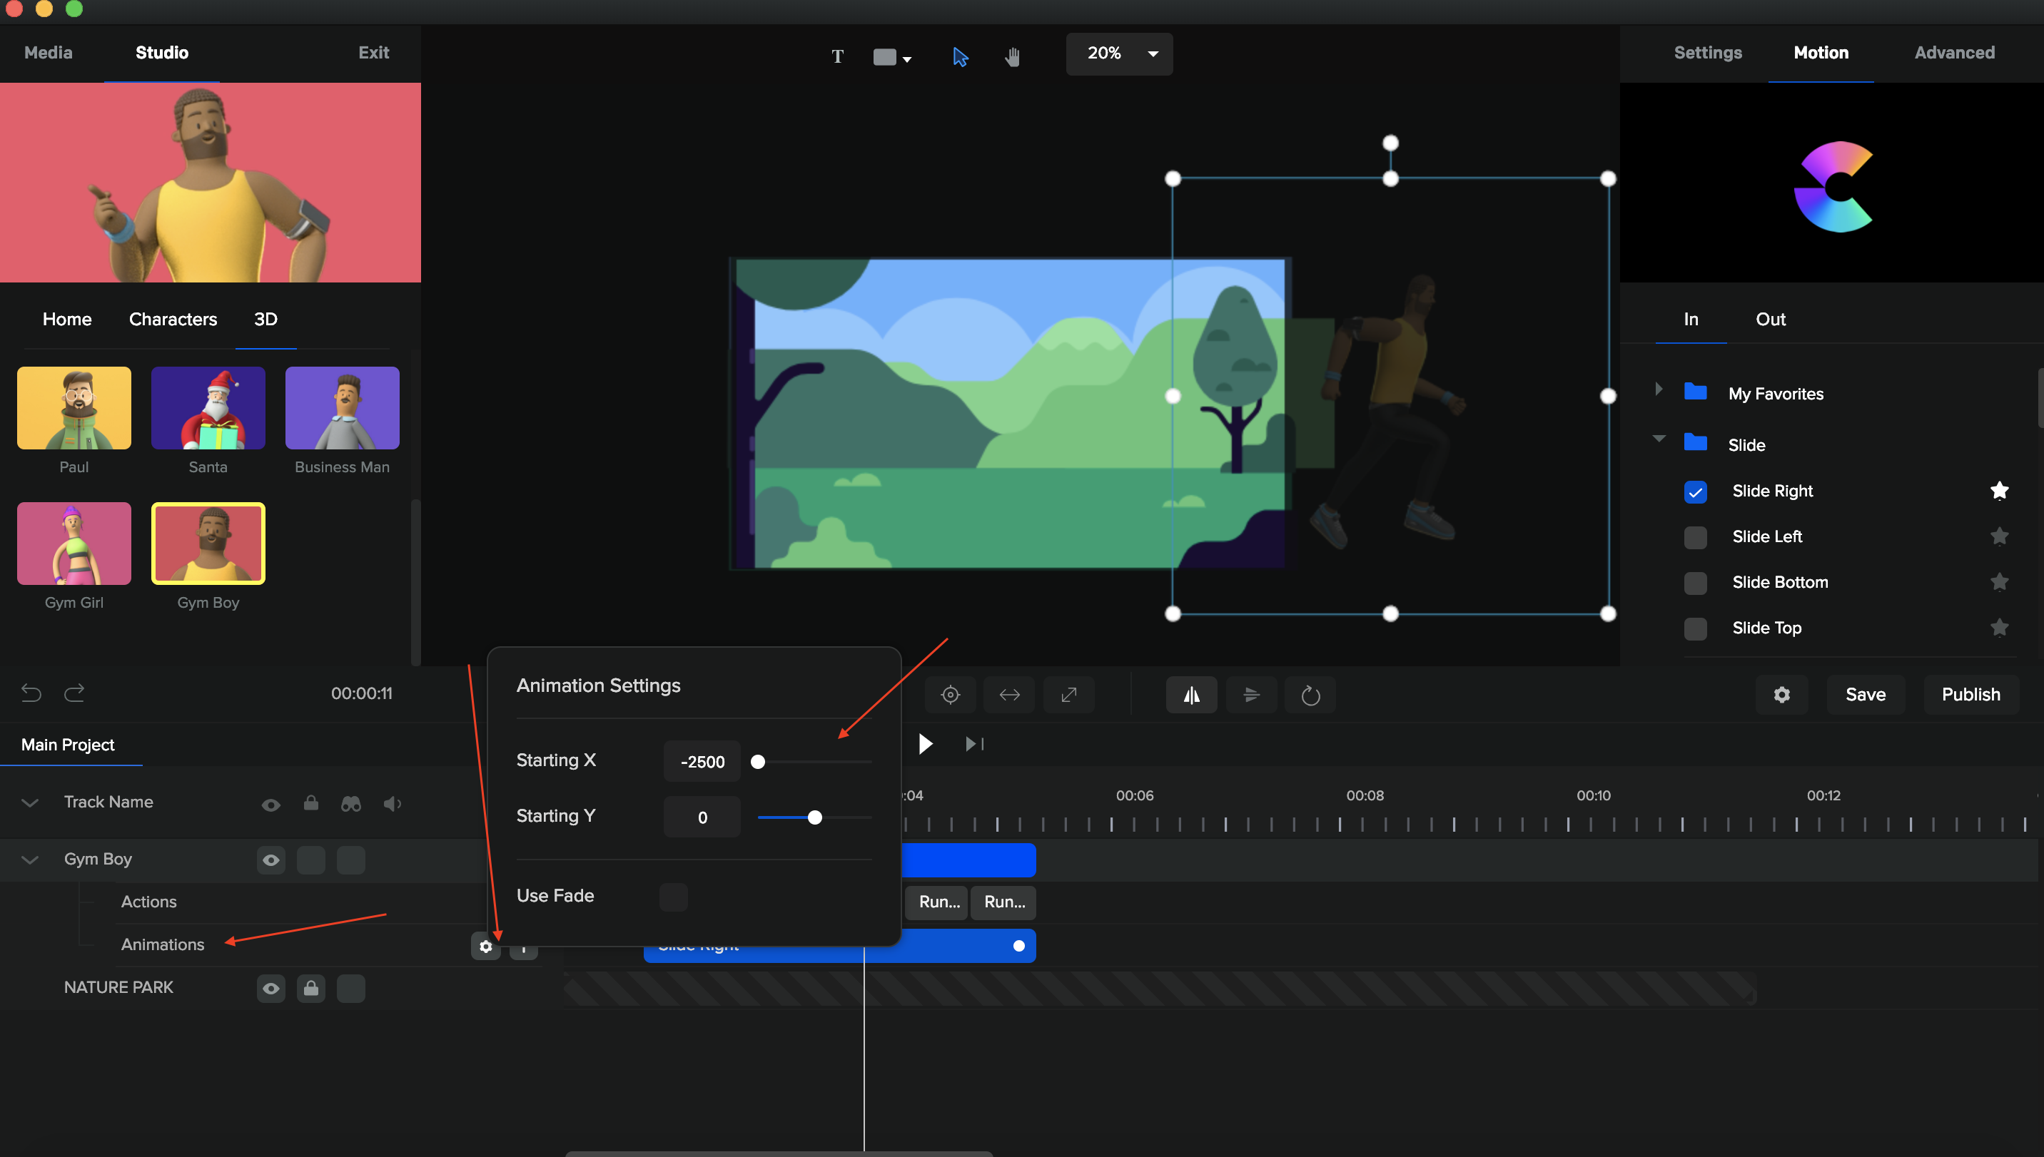Skip to the next frame marker
The height and width of the screenshot is (1157, 2044).
tap(974, 744)
